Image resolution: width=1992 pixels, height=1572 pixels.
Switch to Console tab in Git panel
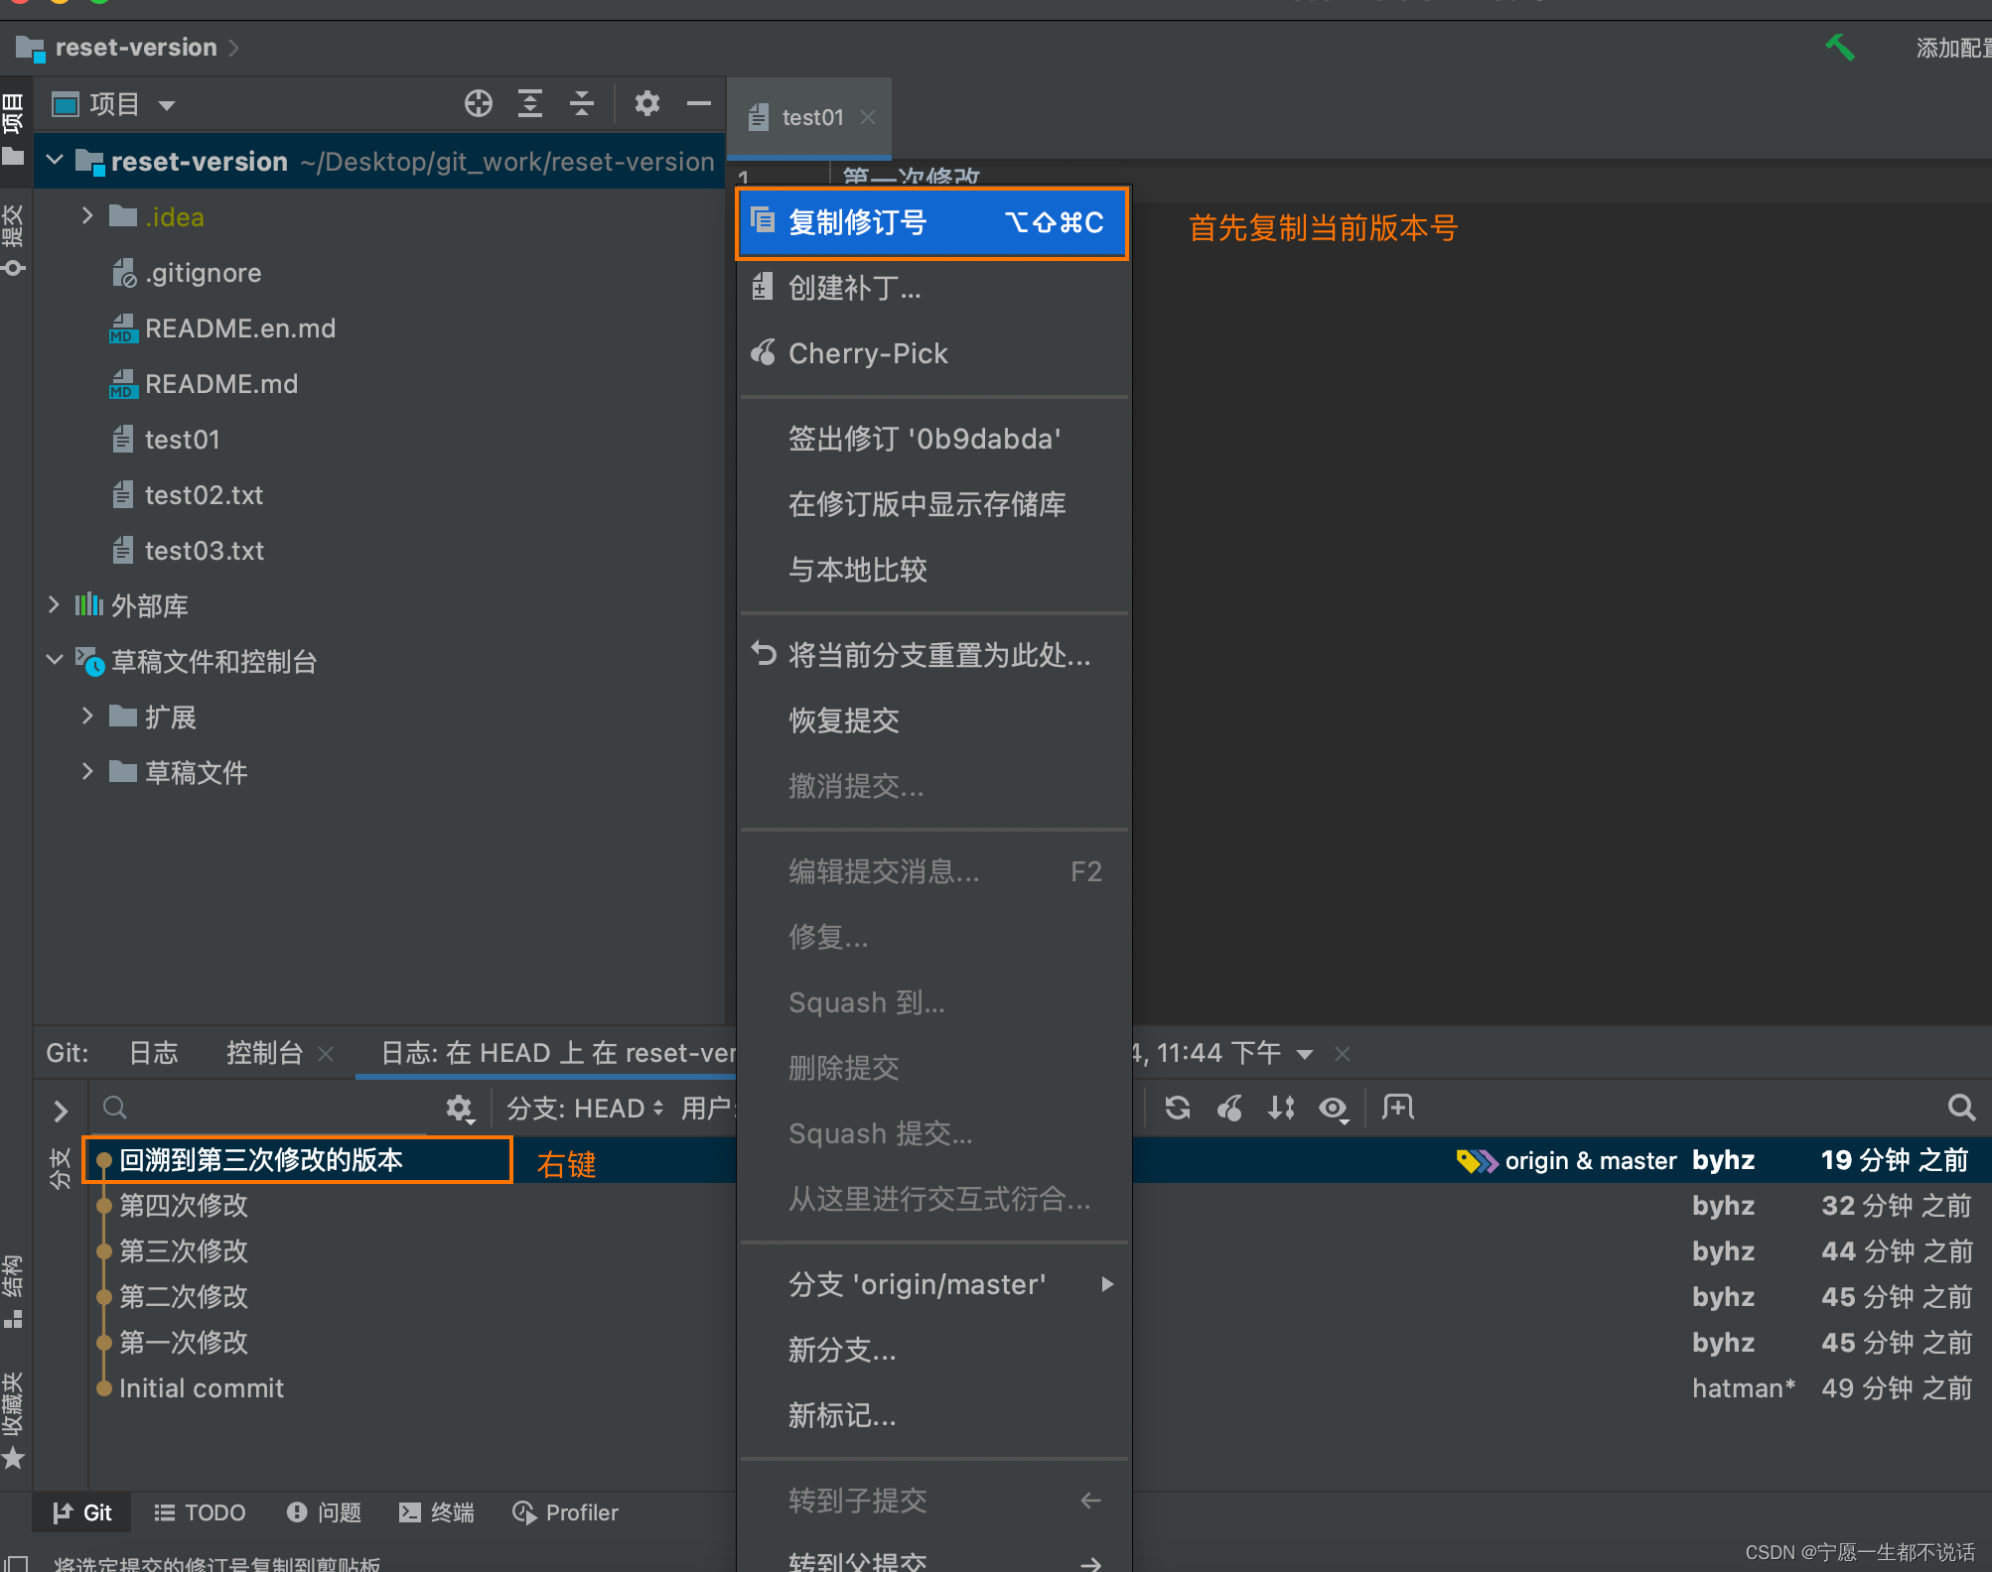point(264,1053)
